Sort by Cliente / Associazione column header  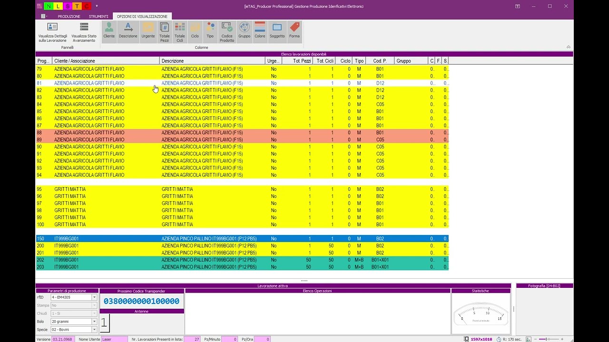point(106,61)
